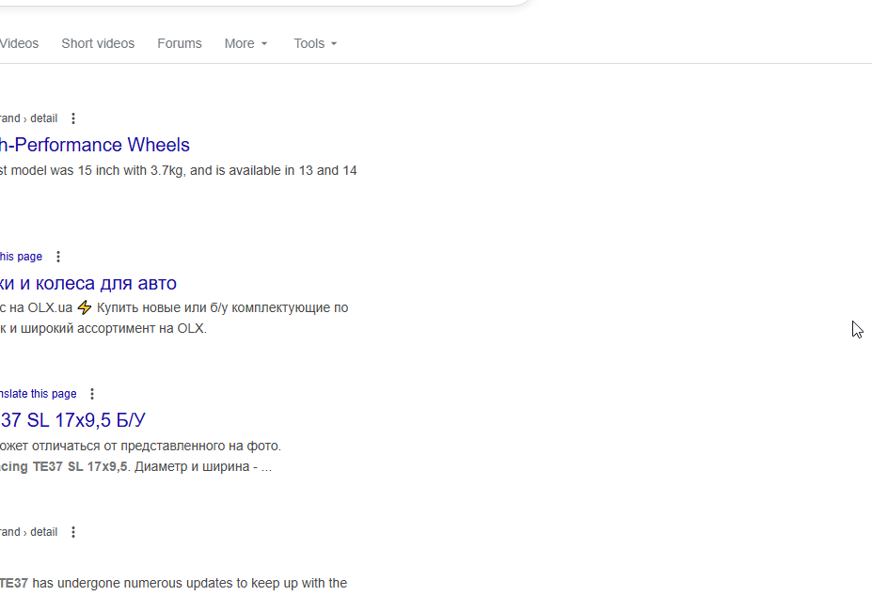
Task: Open three-dot menu beside 'nslate this page'
Action: pos(92,394)
